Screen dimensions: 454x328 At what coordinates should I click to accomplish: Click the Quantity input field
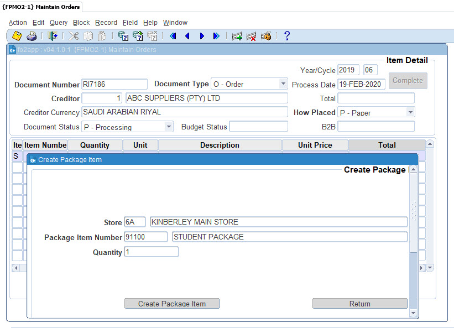[x=152, y=252]
